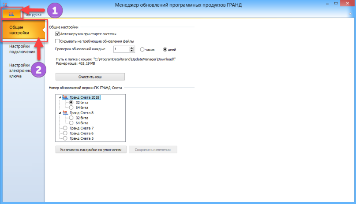
Task: Select Гранд Смета 6 radio button
Action: pyautogui.click(x=65, y=133)
